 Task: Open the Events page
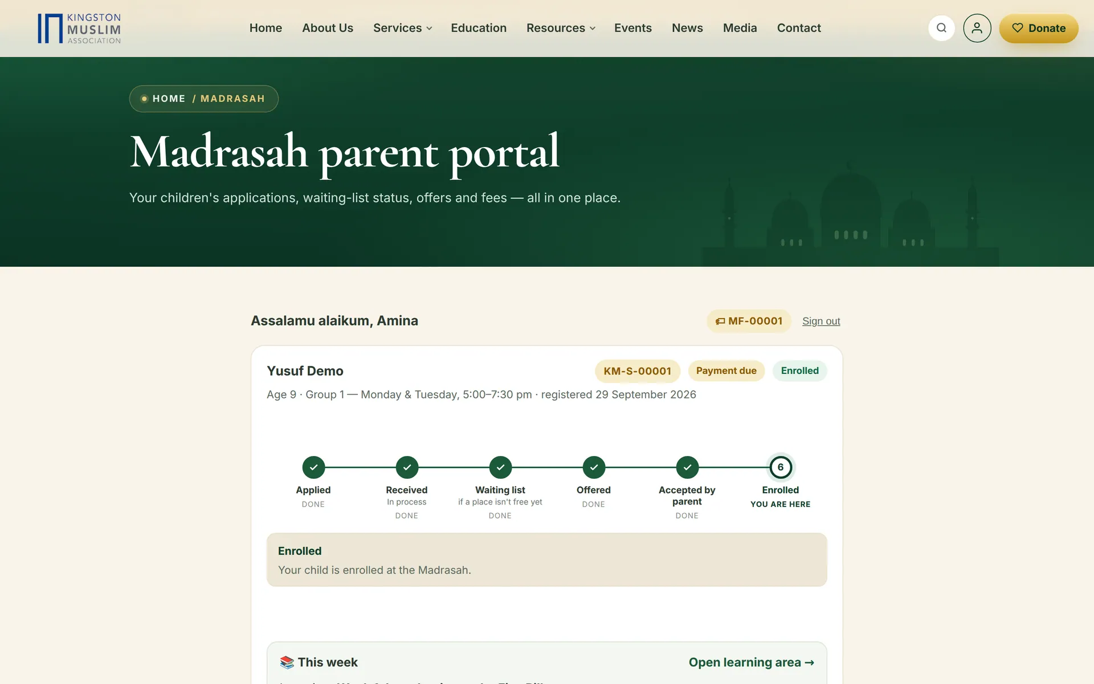(632, 28)
